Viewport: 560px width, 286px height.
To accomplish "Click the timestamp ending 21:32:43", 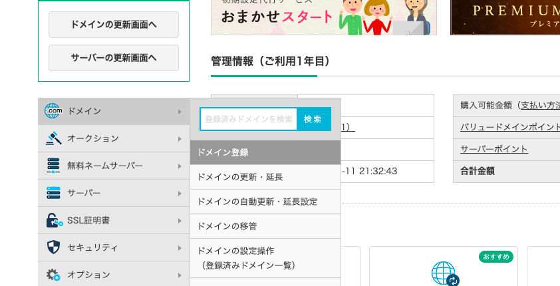I will click(x=369, y=172).
